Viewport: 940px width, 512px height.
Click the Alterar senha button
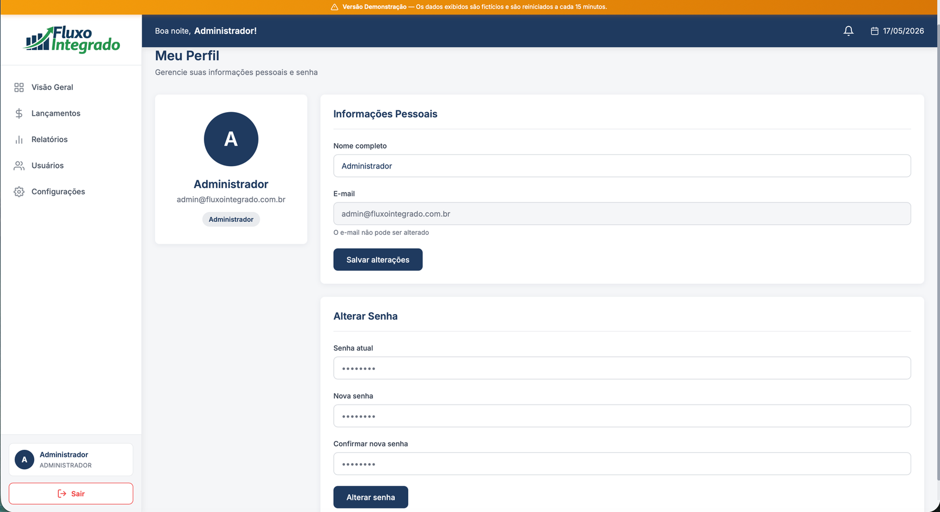pyautogui.click(x=371, y=497)
